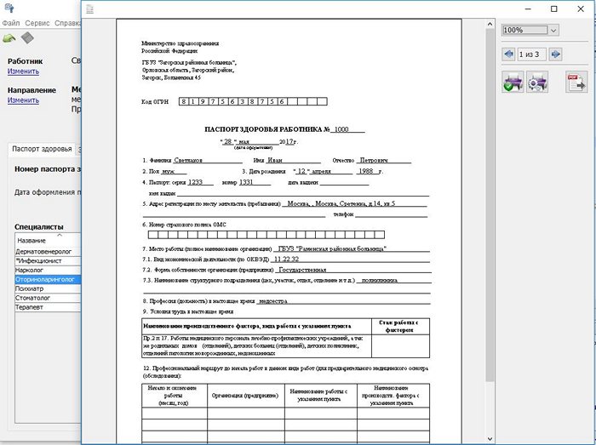Click the document icon in preview title bar
The image size is (596, 445).
[x=89, y=9]
